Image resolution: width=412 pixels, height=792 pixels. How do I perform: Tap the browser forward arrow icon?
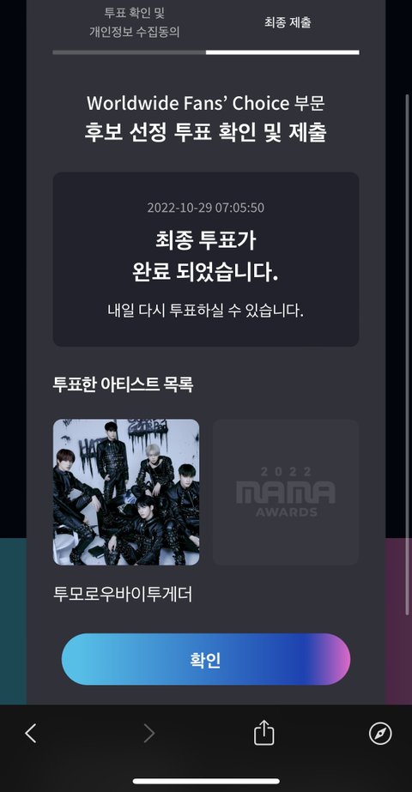[148, 733]
